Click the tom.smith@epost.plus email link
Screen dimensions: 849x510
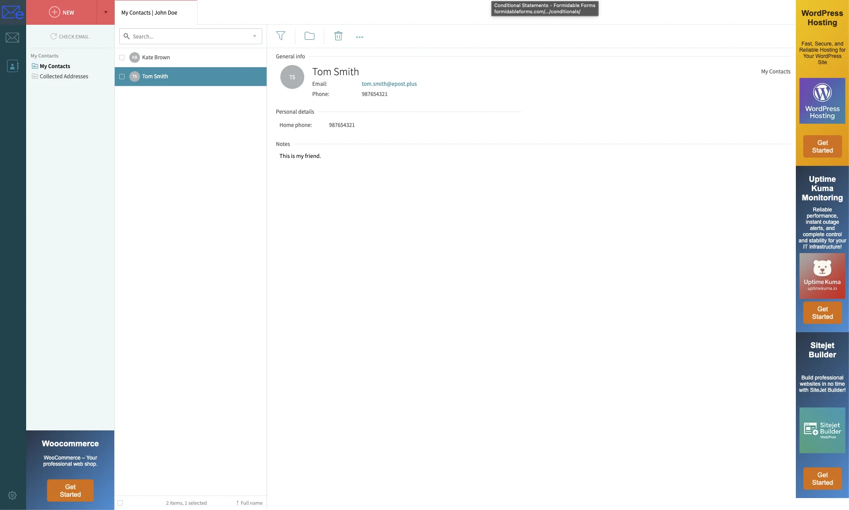(389, 84)
